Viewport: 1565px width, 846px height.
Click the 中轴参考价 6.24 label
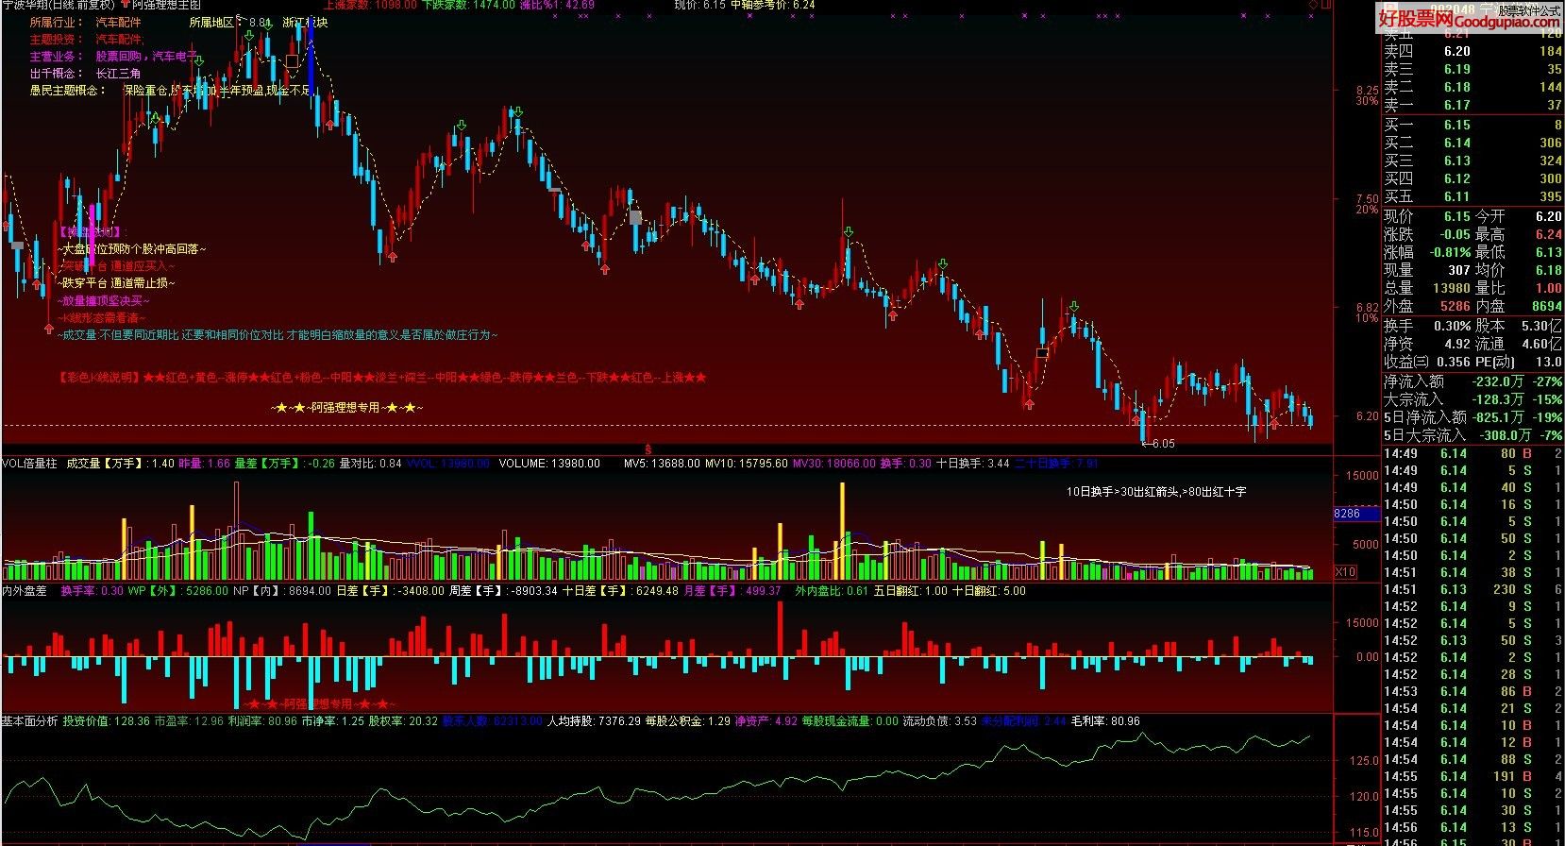772,5
